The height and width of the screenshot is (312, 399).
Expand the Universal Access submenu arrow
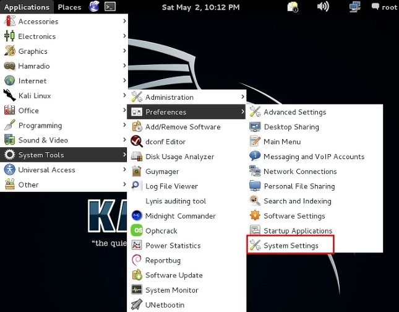124,169
